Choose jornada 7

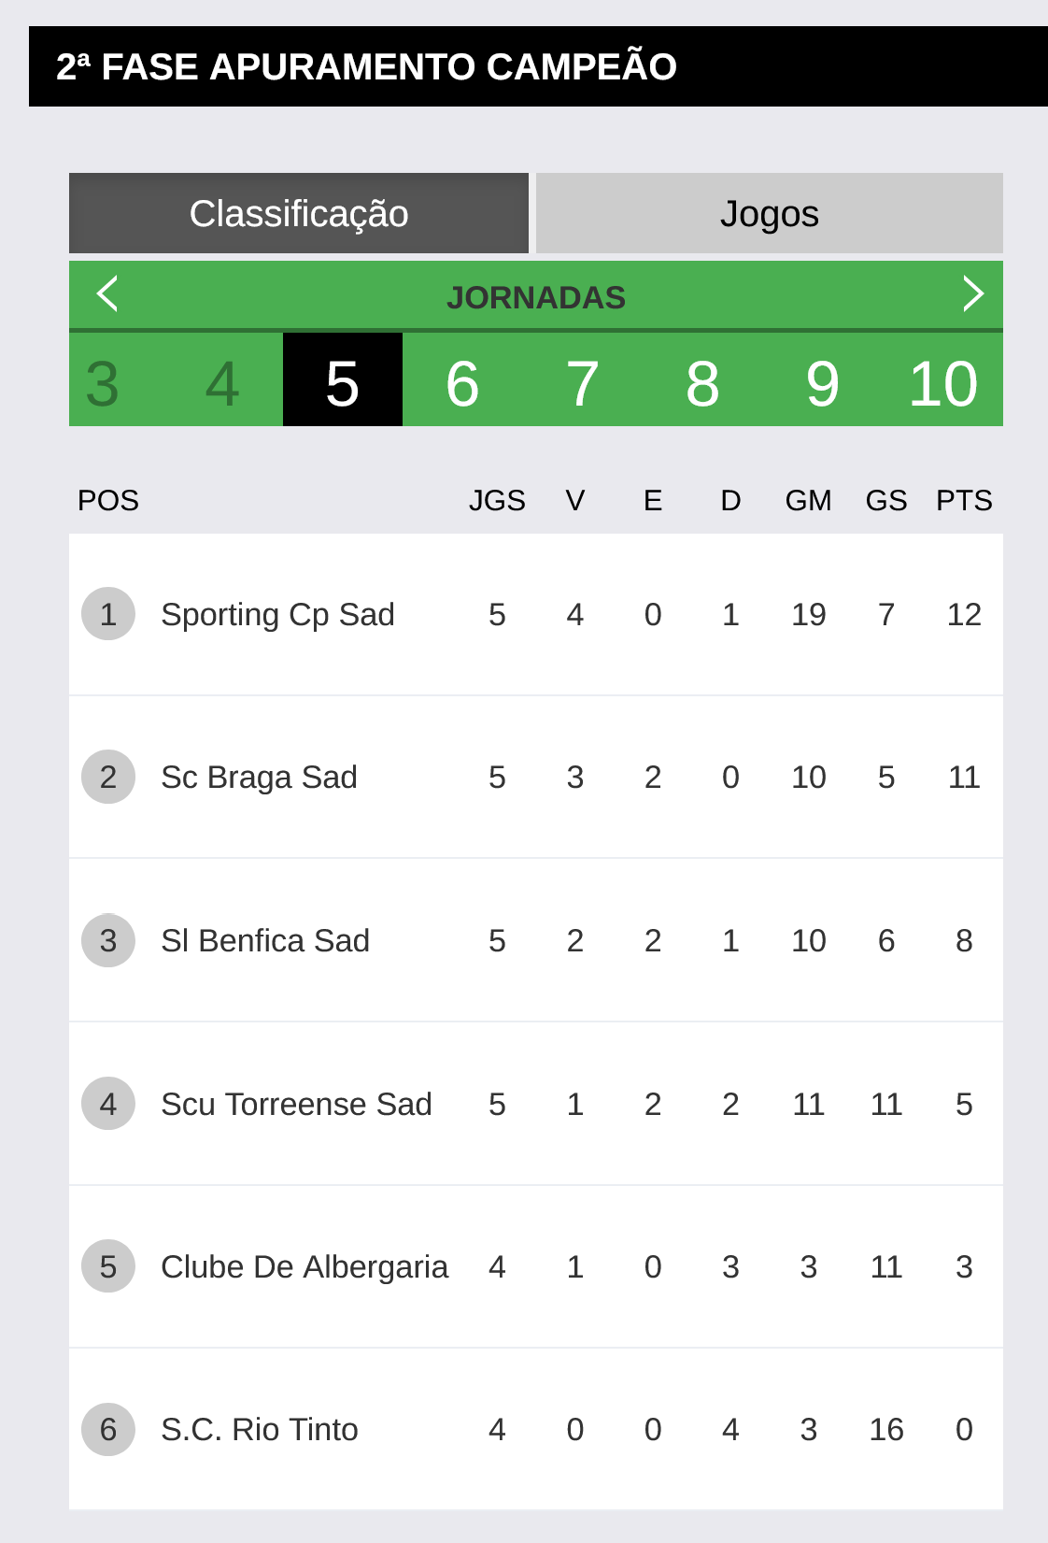(583, 383)
